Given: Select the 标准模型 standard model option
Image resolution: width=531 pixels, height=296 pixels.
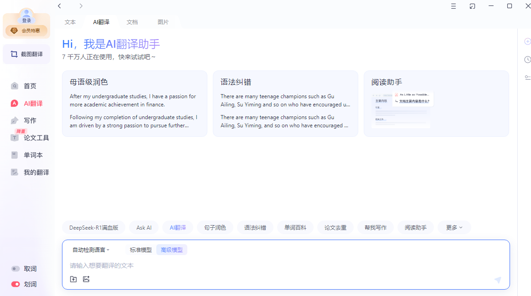Looking at the screenshot, I should [x=141, y=250].
